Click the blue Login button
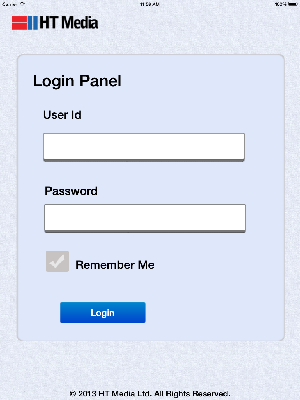Screen dimensions: 300x400 click(x=103, y=312)
